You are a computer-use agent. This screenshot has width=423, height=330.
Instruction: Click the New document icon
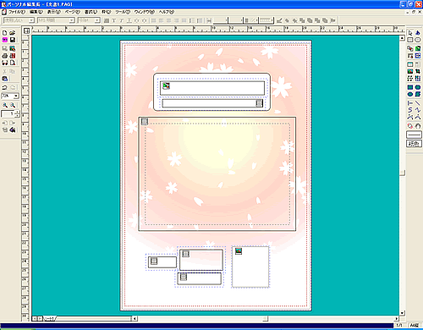pyautogui.click(x=5, y=33)
